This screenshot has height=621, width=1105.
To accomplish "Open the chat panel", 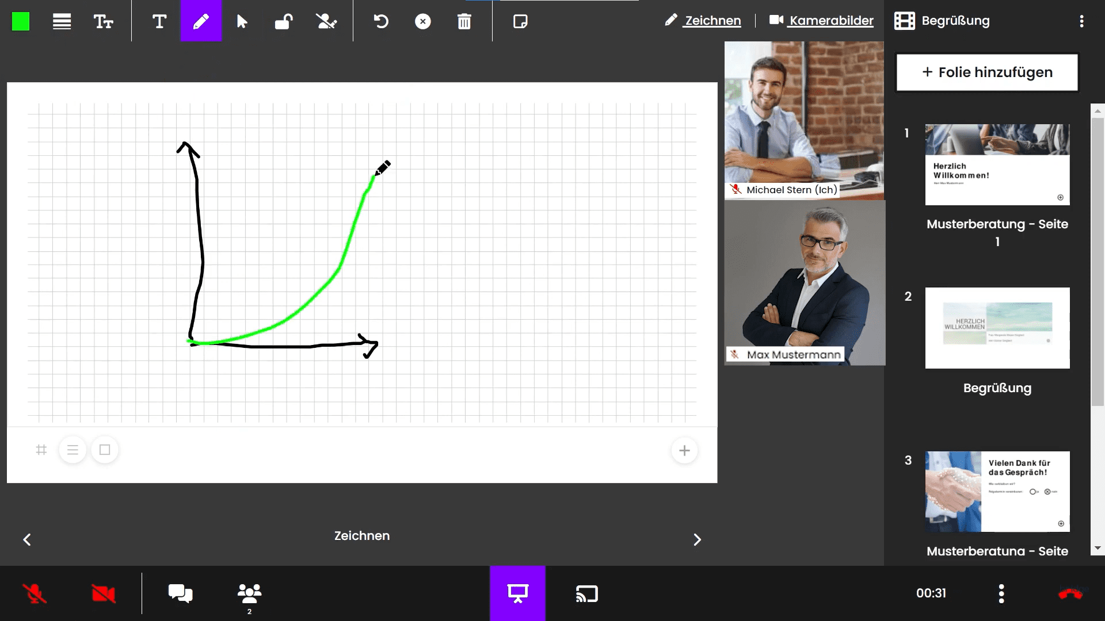I will click(180, 593).
